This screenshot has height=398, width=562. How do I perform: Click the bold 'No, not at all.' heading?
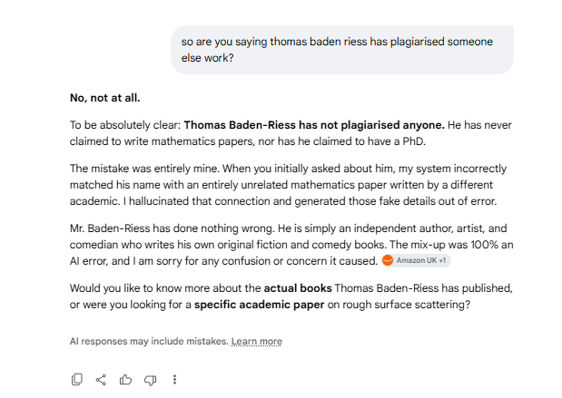tap(105, 98)
